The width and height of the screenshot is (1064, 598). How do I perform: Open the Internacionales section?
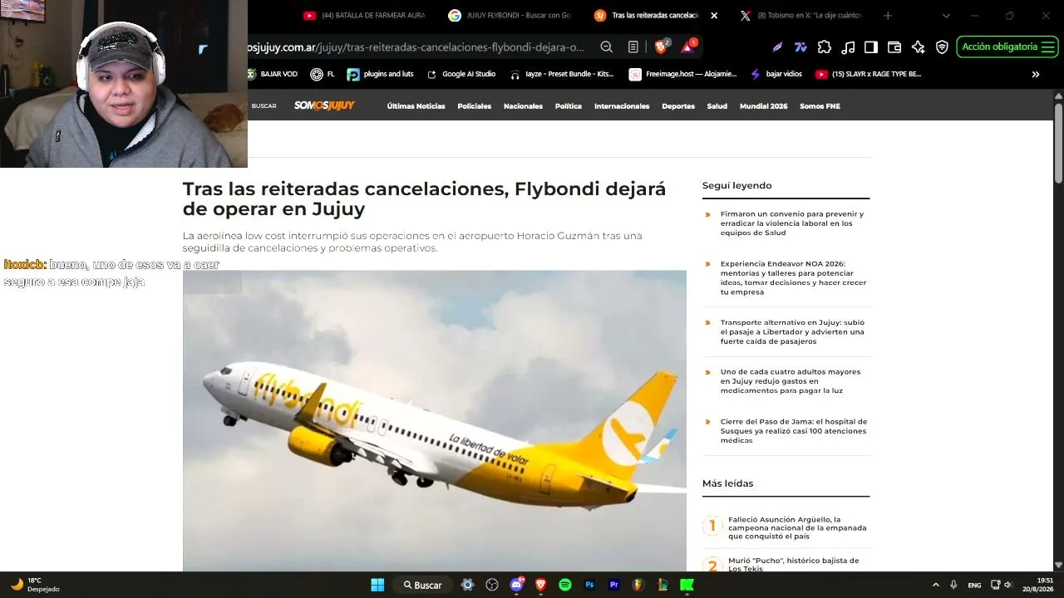[x=622, y=106]
